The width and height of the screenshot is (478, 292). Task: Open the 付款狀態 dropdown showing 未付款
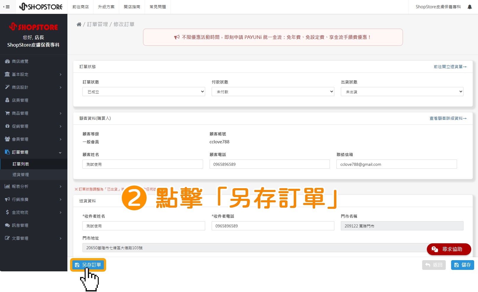[273, 91]
